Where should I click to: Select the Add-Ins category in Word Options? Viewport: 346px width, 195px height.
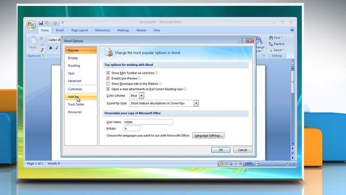(81, 96)
